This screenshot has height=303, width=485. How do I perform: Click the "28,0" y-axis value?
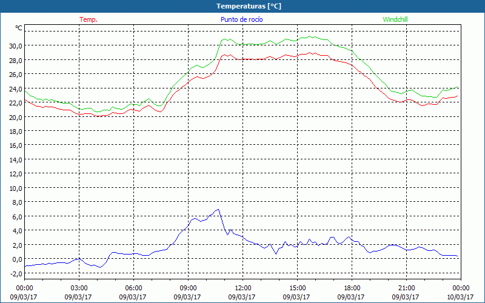pyautogui.click(x=15, y=60)
